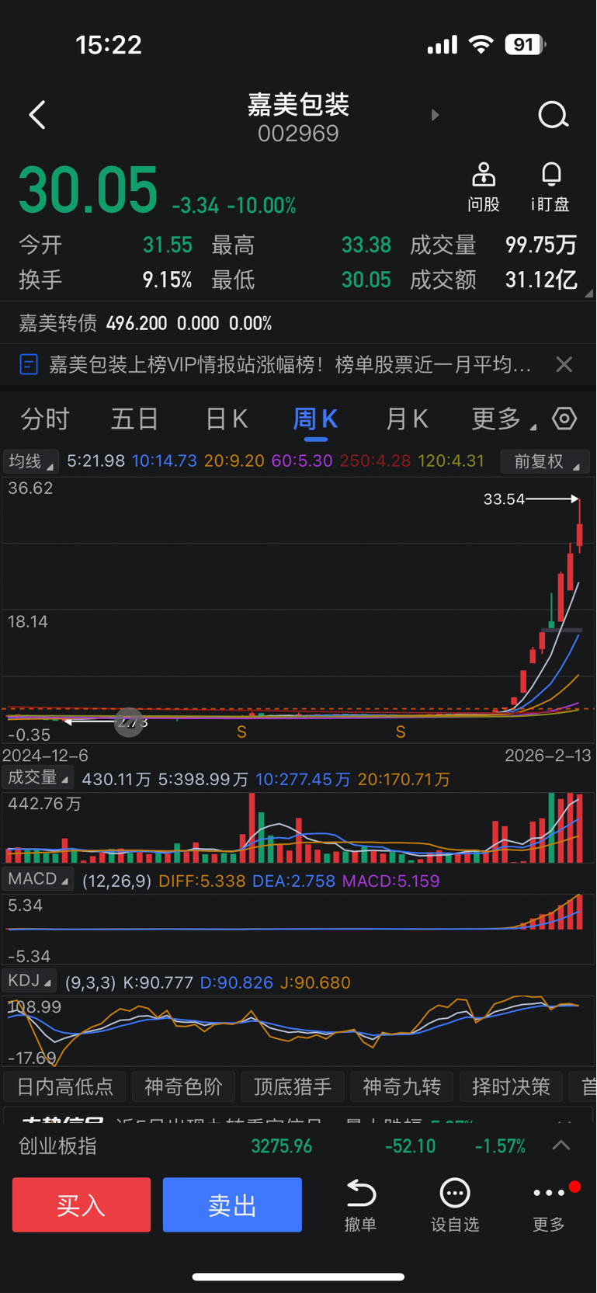Tap the 创业板指 value 3275.96
Image resolution: width=597 pixels, height=1293 pixels.
tap(282, 1146)
